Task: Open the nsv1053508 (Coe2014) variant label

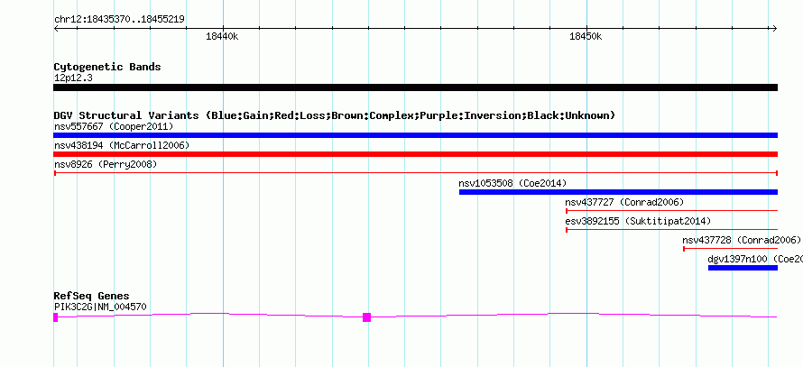Action: [x=512, y=184]
